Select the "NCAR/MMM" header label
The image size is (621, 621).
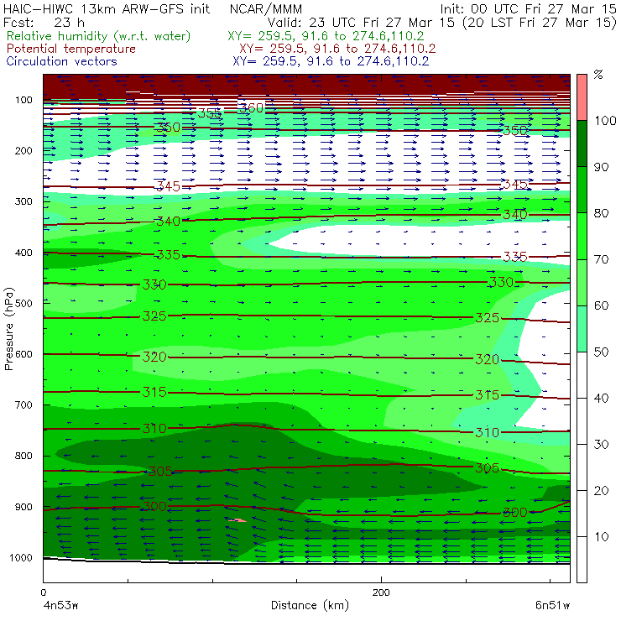(266, 8)
